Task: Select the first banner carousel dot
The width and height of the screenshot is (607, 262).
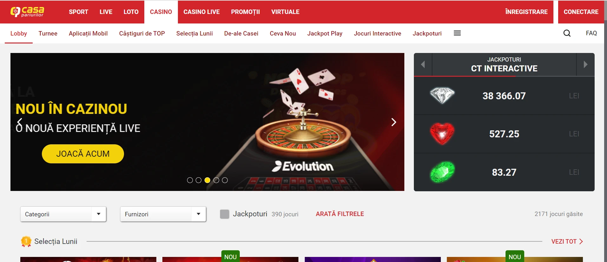Action: pyautogui.click(x=190, y=180)
